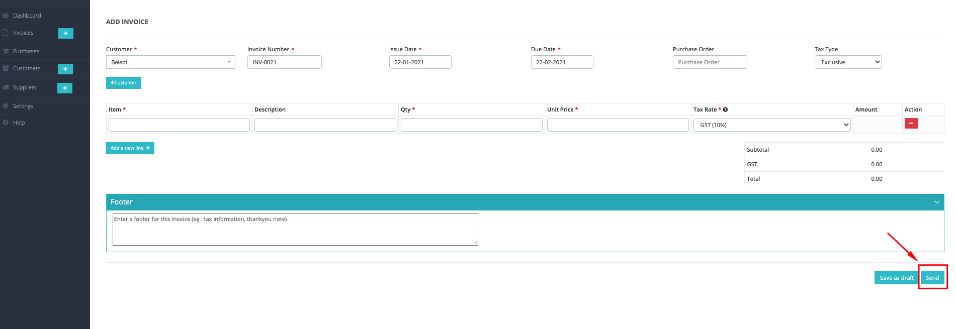This screenshot has height=329, width=956.
Task: Click the Description input field
Action: pos(325,125)
